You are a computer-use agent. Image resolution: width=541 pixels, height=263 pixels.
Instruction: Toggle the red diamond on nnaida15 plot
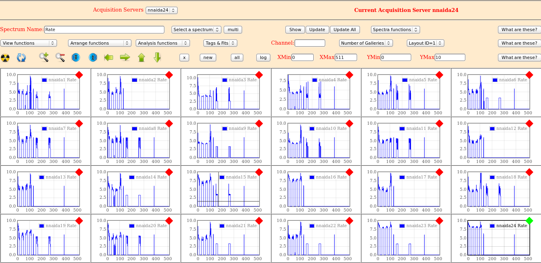pyautogui.click(x=259, y=172)
